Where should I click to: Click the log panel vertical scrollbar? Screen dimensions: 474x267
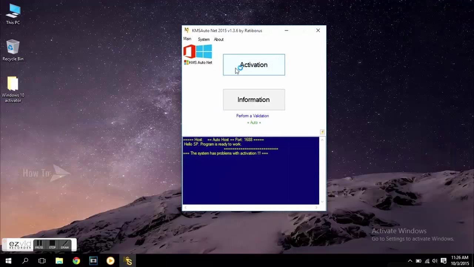pyautogui.click(x=322, y=171)
